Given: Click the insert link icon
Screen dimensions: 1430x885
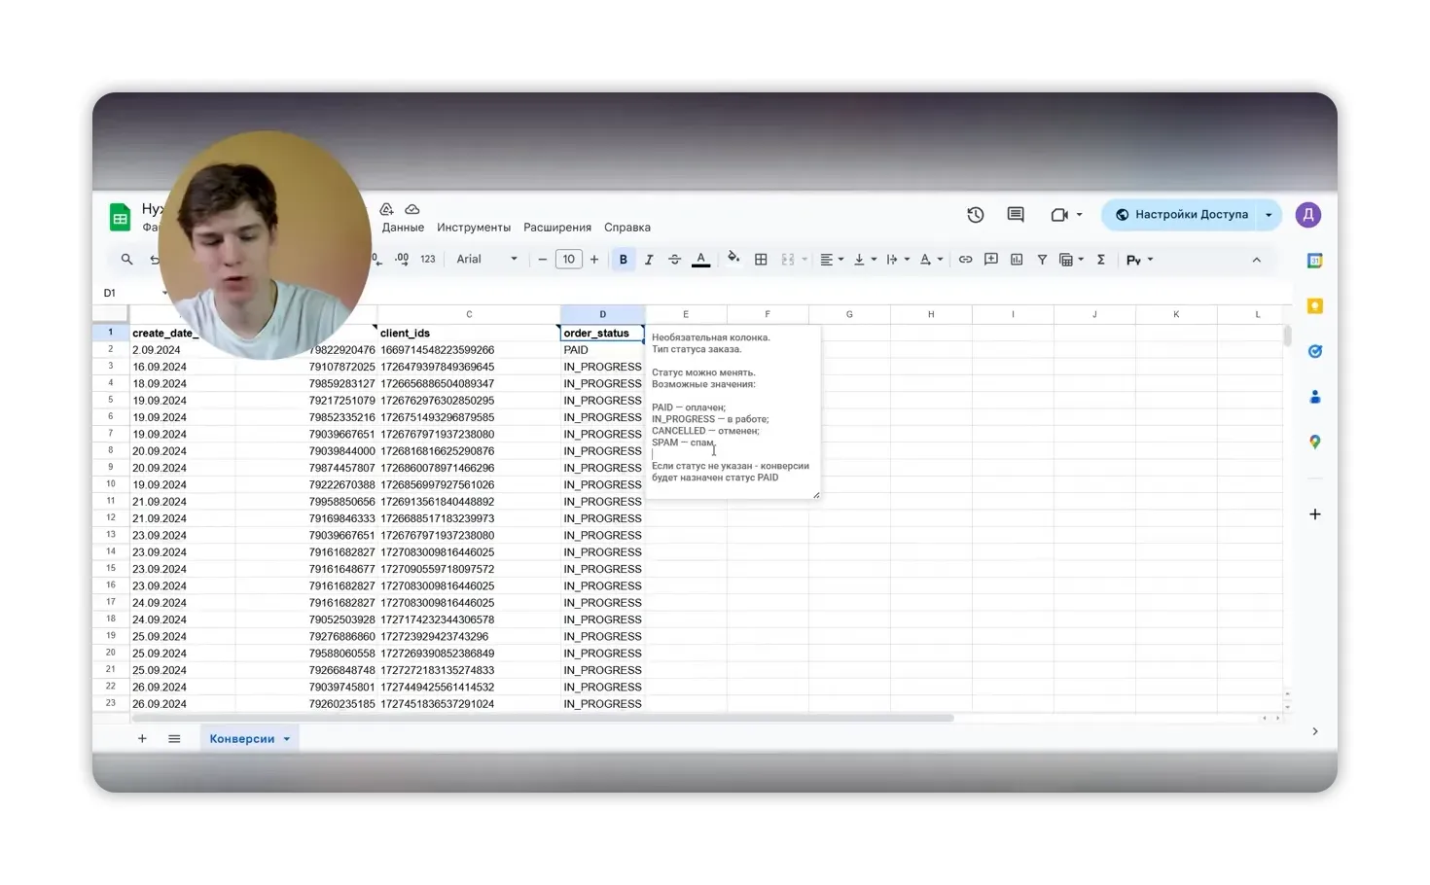Looking at the screenshot, I should click(x=965, y=260).
